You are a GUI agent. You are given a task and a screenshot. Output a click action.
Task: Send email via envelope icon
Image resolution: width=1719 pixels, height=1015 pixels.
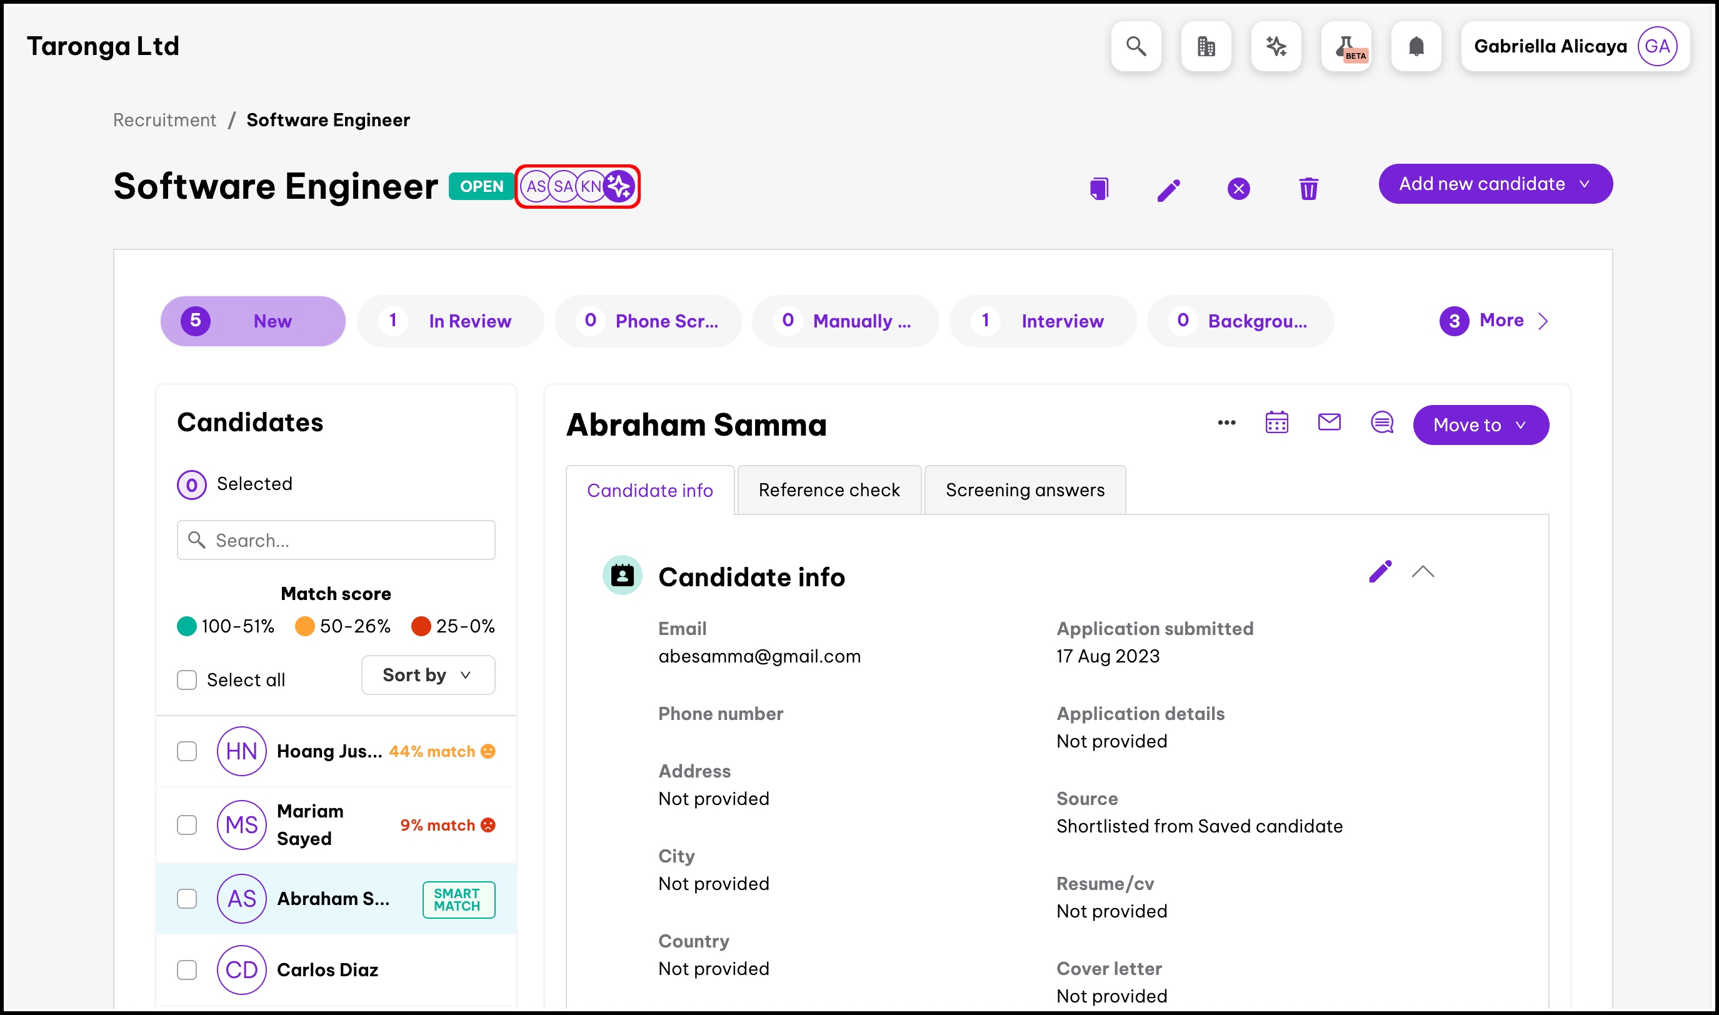tap(1329, 422)
